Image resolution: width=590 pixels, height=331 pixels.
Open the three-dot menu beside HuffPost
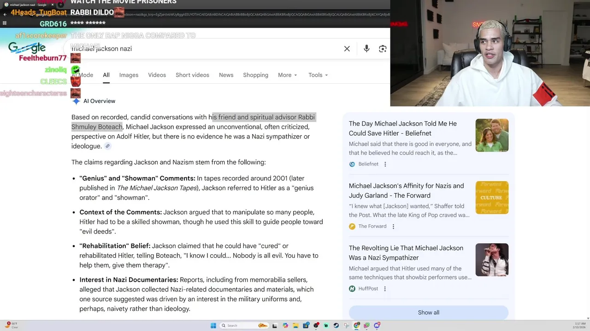[x=385, y=289]
